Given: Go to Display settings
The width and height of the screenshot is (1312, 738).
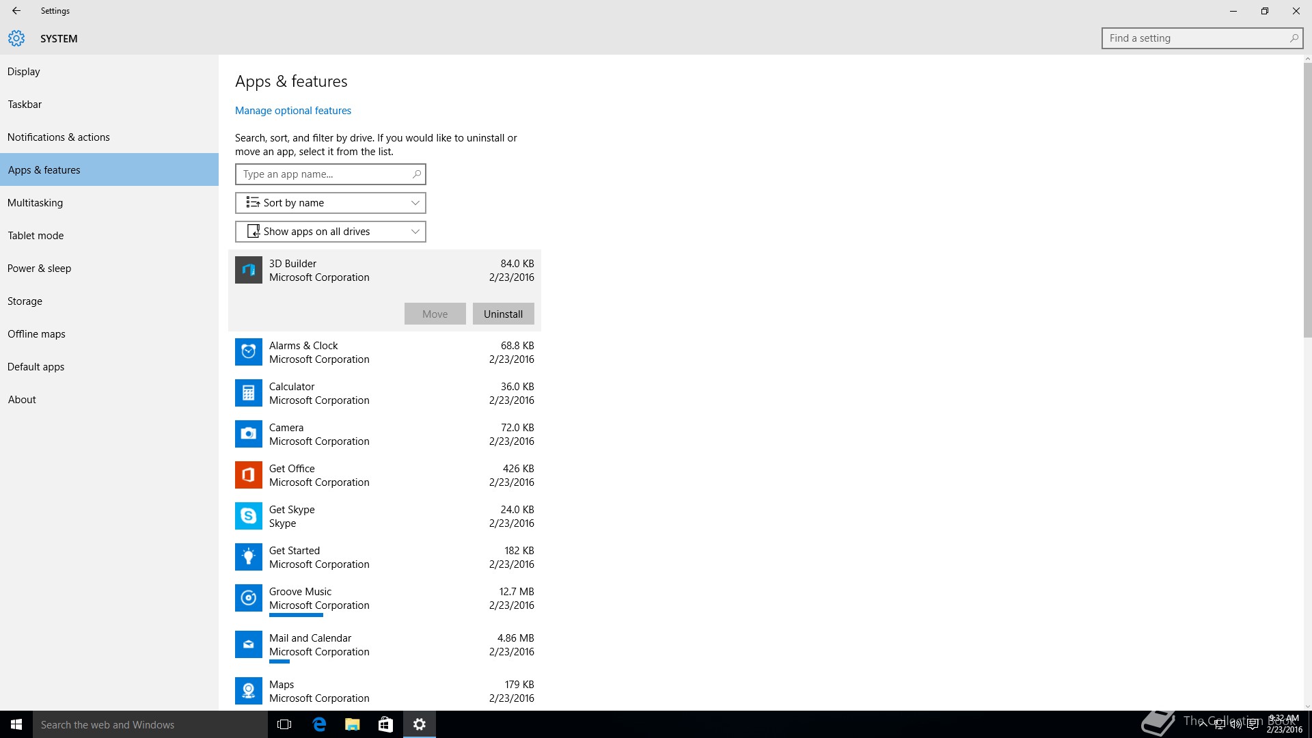Looking at the screenshot, I should 109,72.
